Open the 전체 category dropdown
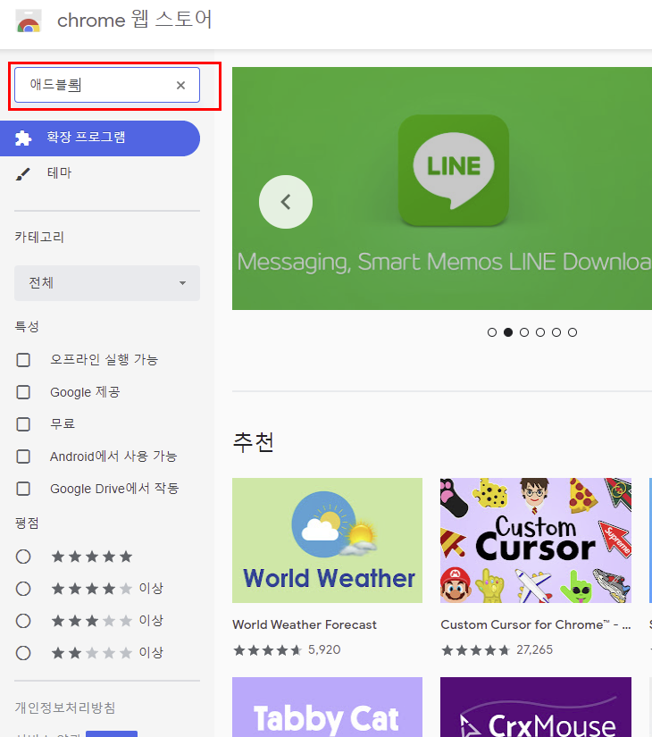Viewport: 652px width, 737px height. 106,283
